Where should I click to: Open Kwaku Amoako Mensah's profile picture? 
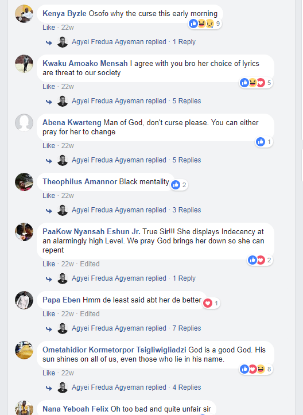[24, 64]
